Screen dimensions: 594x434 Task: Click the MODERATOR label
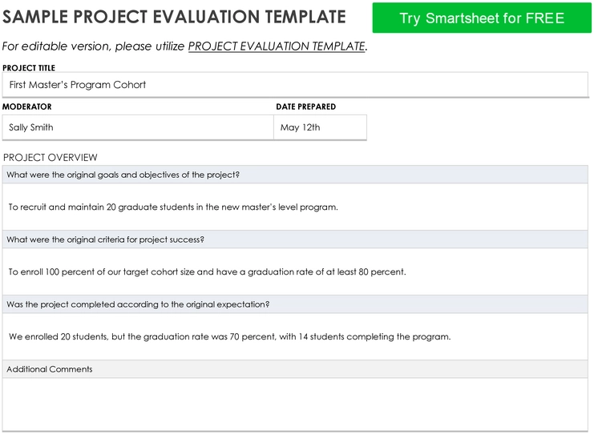coord(27,106)
